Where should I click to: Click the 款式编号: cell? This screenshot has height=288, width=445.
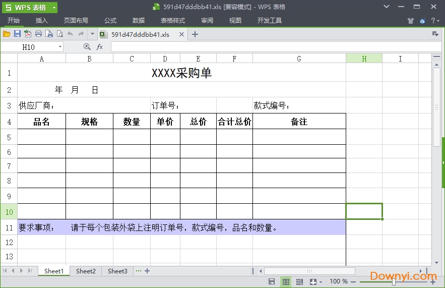299,105
